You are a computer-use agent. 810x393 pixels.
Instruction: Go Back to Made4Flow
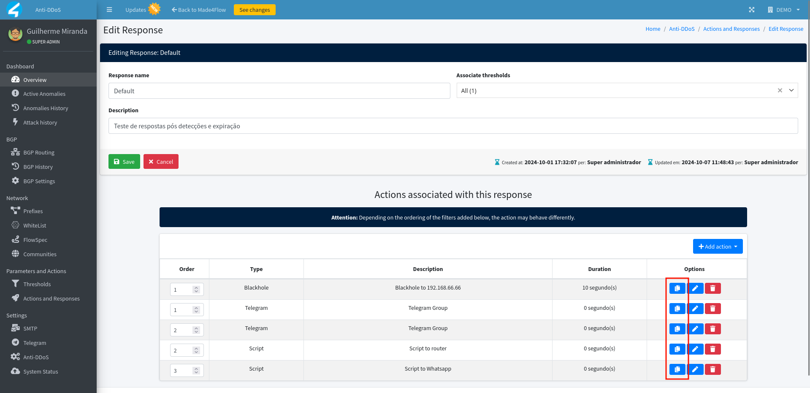199,10
